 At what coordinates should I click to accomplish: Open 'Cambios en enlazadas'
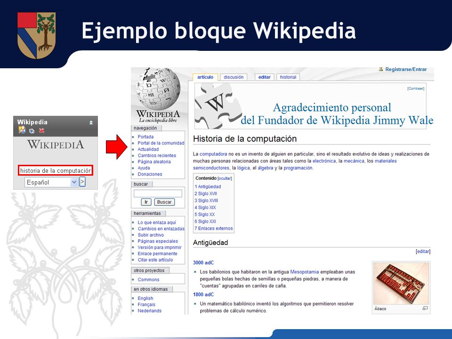(x=161, y=229)
